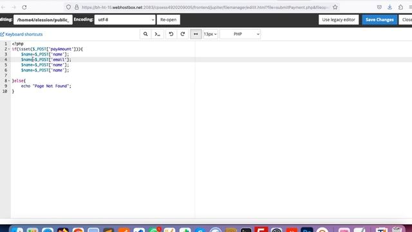412x232 pixels.
Task: Open the editor search magnifier tool
Action: pyautogui.click(x=145, y=34)
